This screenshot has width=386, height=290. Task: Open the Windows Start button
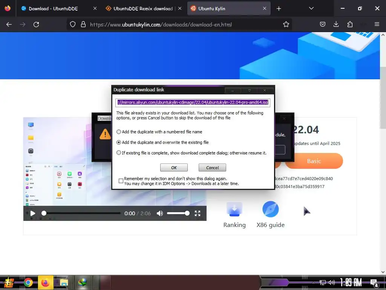point(8,282)
